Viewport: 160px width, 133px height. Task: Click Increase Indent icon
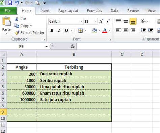(151, 30)
